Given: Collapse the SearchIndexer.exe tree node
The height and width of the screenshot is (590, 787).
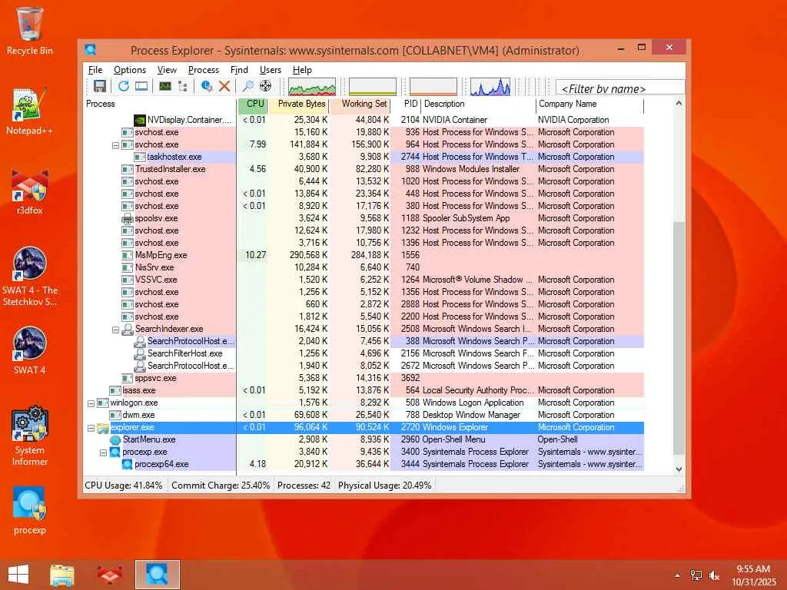Looking at the screenshot, I should point(115,330).
